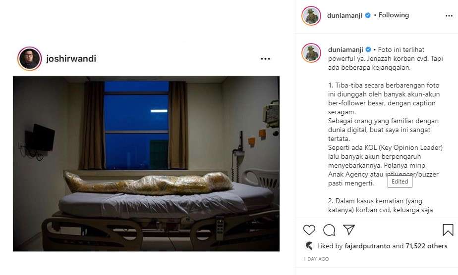Screen dimensions: 458x275
Task: Open comments with the speech bubble icon
Action: pyautogui.click(x=329, y=230)
